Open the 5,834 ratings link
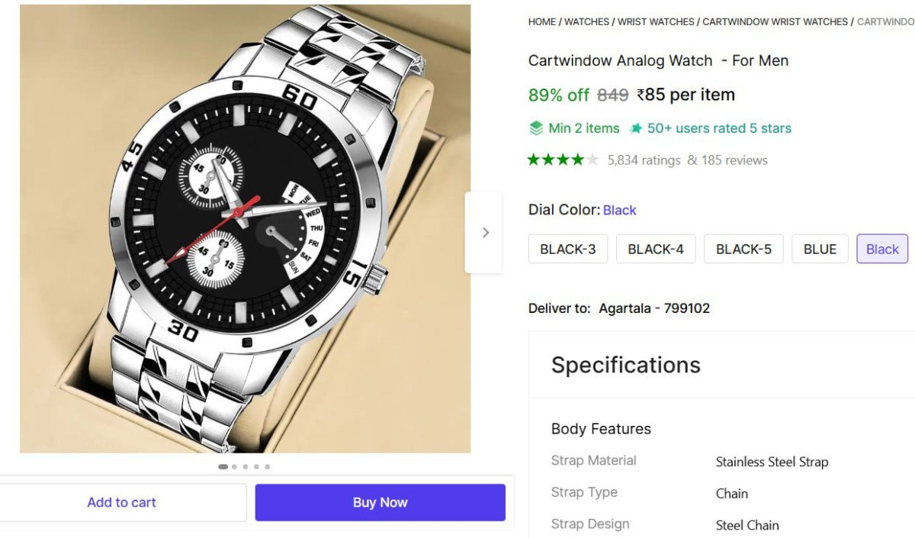The height and width of the screenshot is (538, 915). (x=644, y=160)
